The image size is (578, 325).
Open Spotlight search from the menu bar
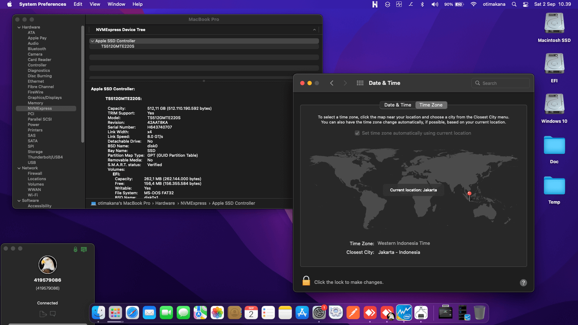[x=514, y=4]
